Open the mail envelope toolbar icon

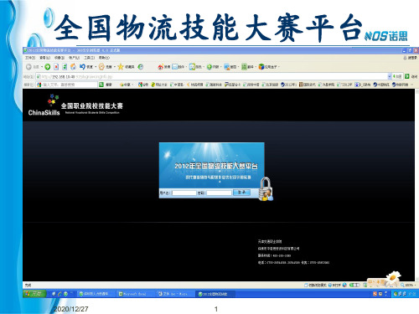pos(174,67)
